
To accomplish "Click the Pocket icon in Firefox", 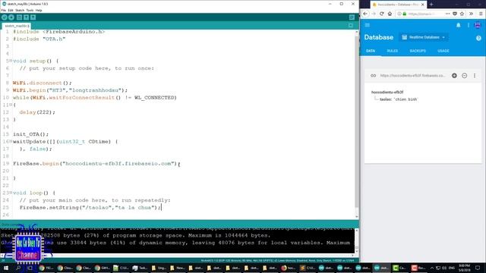I will tap(455, 14).
